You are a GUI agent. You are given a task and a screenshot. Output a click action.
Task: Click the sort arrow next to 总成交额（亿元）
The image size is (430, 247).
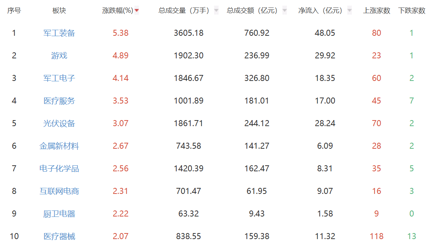pyautogui.click(x=285, y=11)
